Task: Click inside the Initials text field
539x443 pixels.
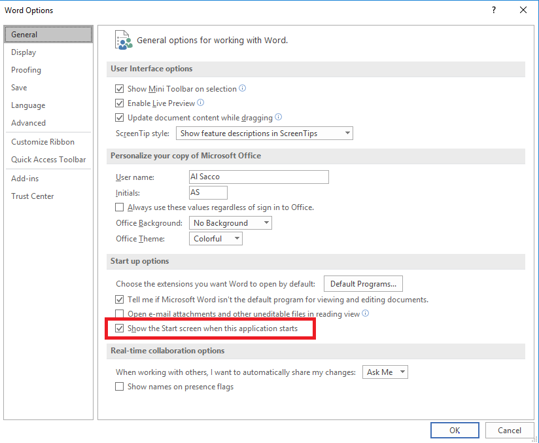Action: click(x=207, y=192)
